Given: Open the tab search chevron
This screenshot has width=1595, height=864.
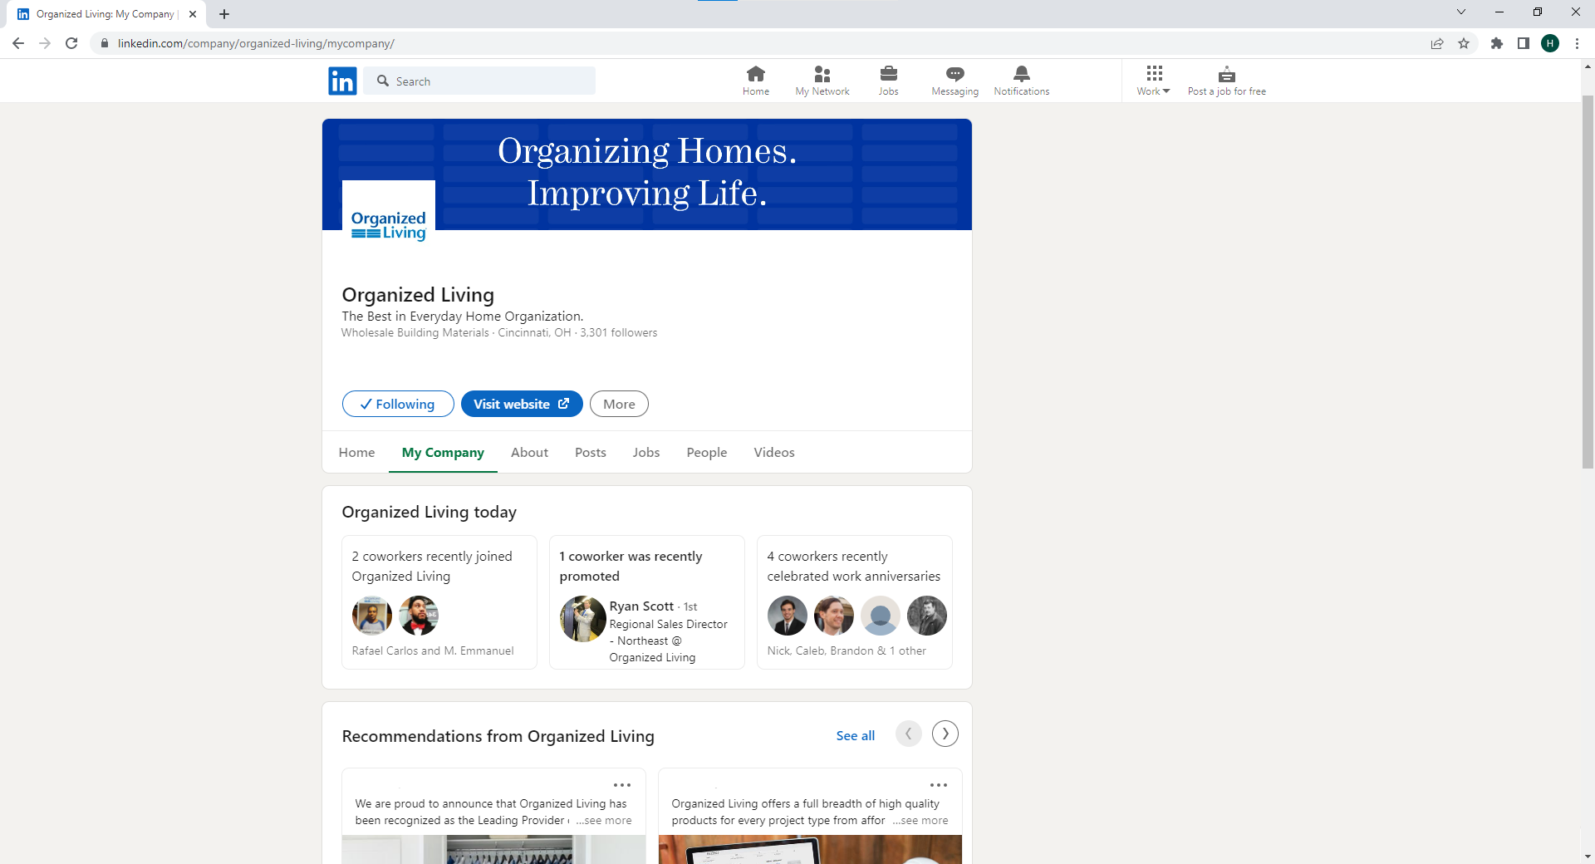Looking at the screenshot, I should click(x=1460, y=12).
